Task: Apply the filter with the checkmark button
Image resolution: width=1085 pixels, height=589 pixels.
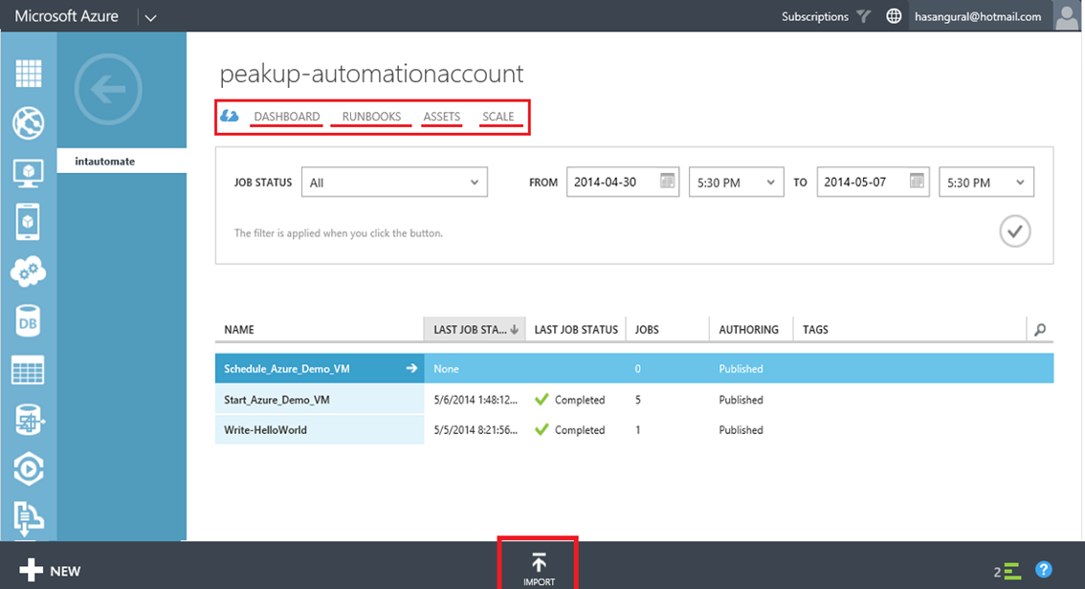Action: tap(1015, 231)
